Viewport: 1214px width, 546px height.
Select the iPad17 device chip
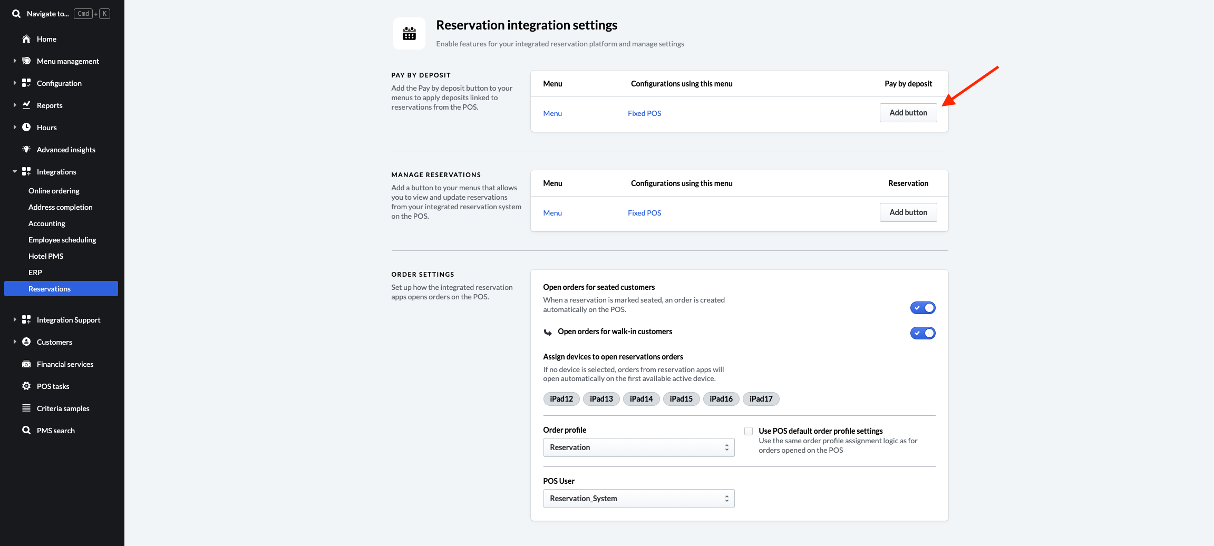click(761, 399)
